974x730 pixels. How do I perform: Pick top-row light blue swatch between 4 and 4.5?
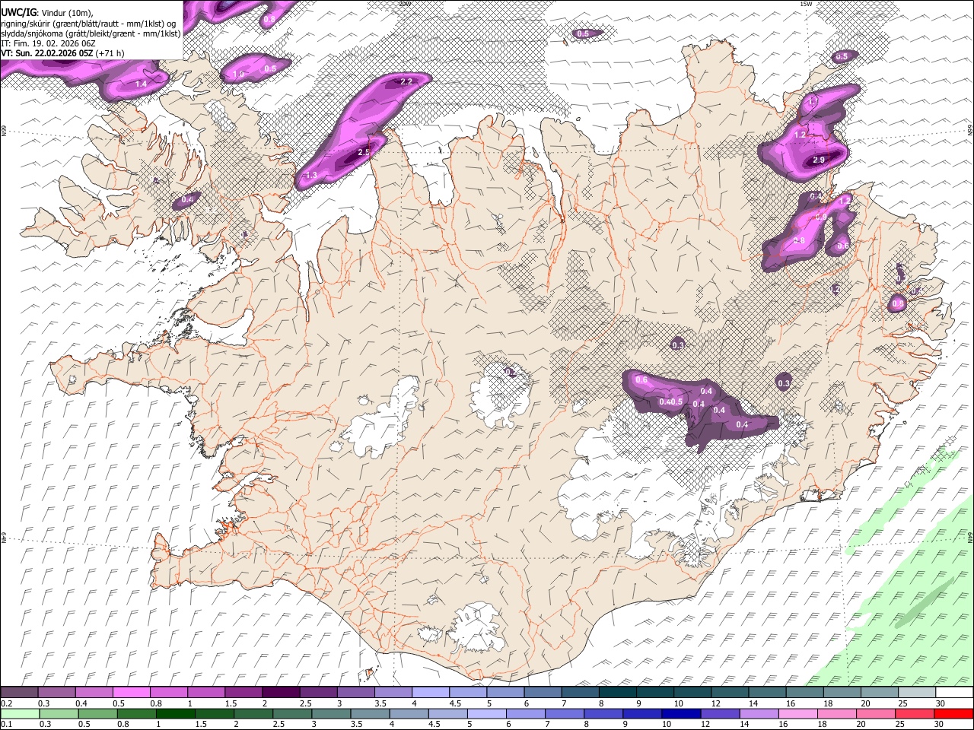coord(430,692)
